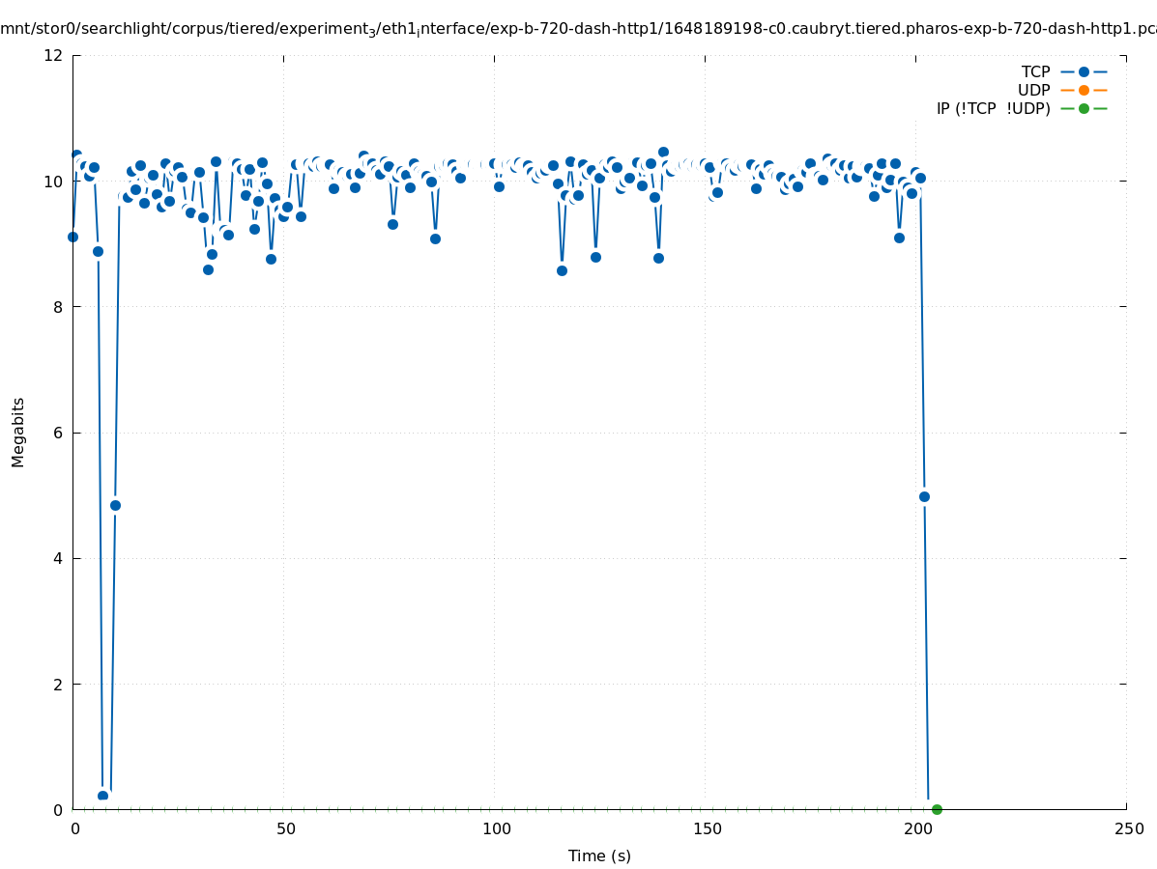Viewport: 1157px width, 869px height.
Task: Select the "IP (!TCP !UDP)" legend label
Action: click(x=993, y=108)
